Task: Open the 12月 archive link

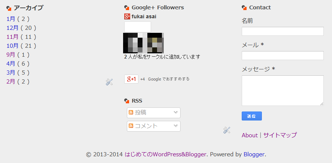Action: pos(12,28)
